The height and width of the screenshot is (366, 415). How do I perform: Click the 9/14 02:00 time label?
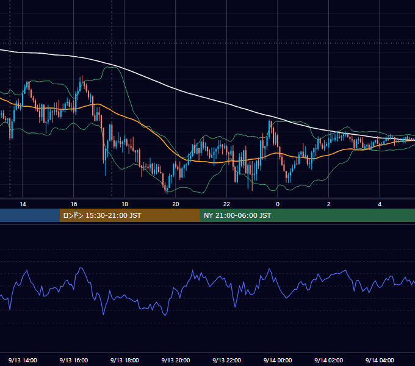328,360
